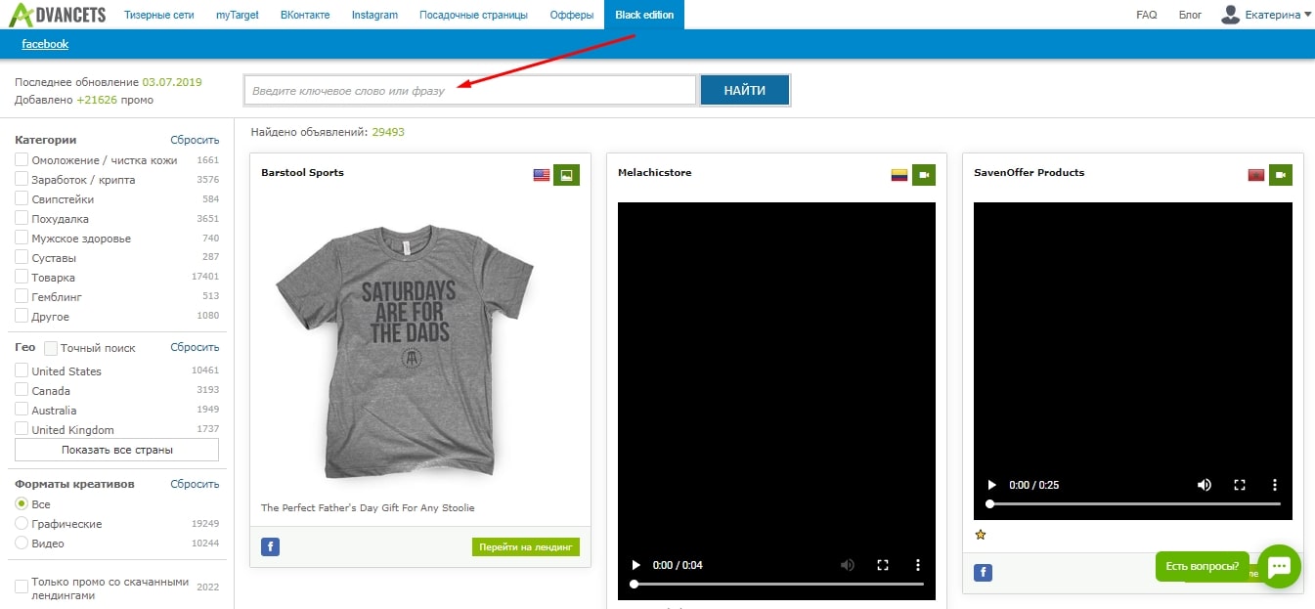Click the Advancets logo
This screenshot has width=1315, height=609.
(56, 15)
